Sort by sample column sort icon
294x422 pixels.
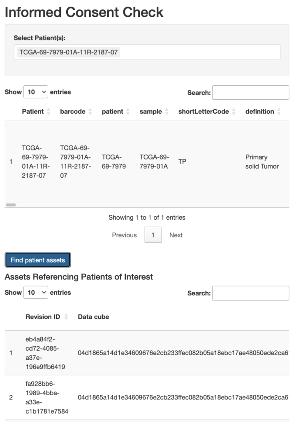[x=167, y=112]
